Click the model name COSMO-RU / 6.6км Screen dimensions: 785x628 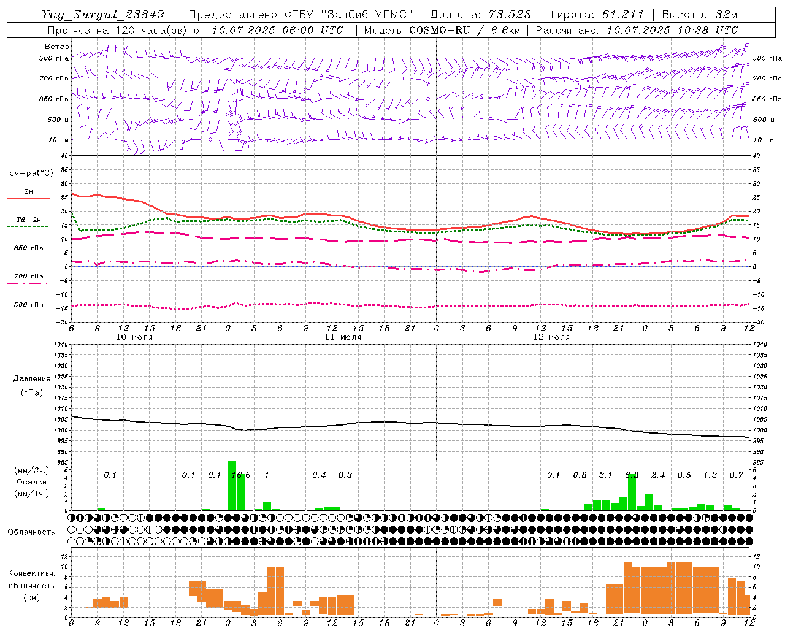coord(464,29)
